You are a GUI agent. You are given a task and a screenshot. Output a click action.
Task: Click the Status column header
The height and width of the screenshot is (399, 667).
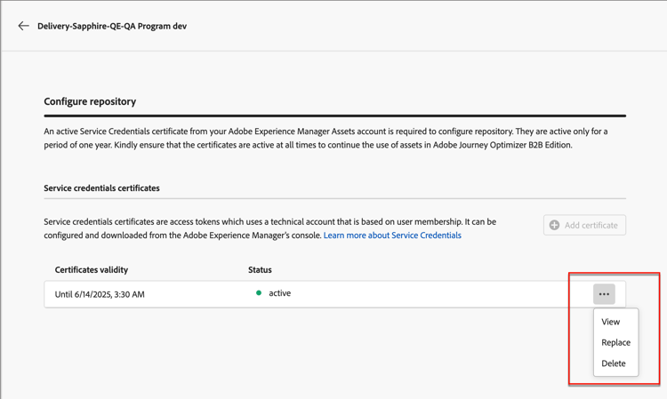coord(260,269)
